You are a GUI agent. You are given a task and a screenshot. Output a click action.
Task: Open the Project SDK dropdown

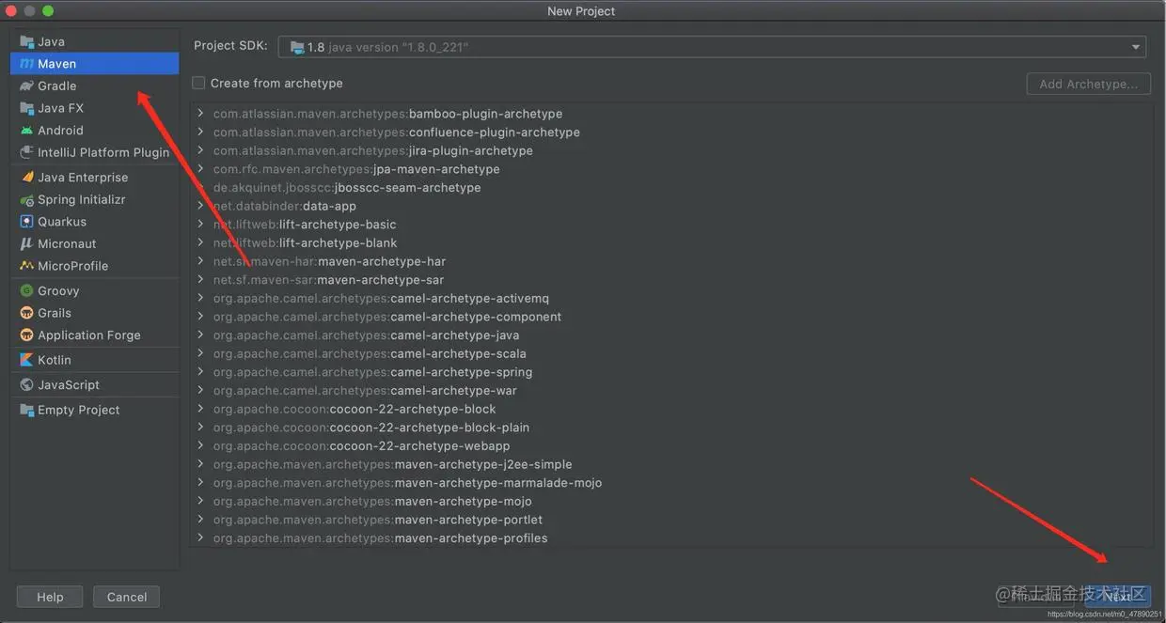[712, 47]
